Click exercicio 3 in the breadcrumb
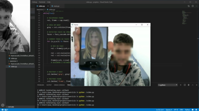This screenshot has height=111, width=199. 40,10
